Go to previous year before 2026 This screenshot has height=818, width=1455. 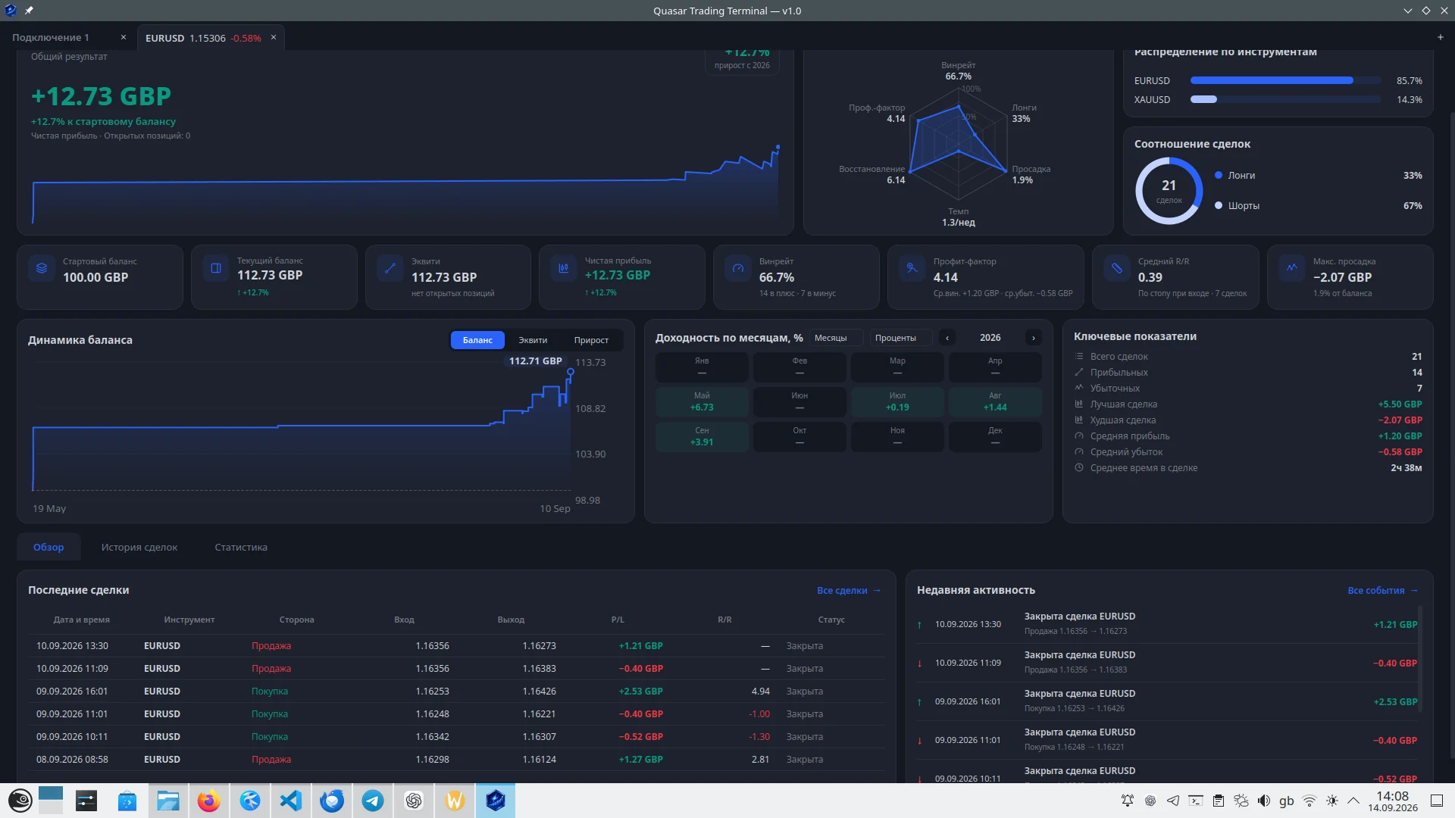point(947,338)
